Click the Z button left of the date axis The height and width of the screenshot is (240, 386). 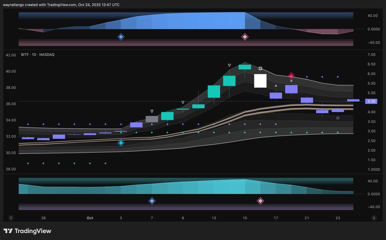click(11, 218)
